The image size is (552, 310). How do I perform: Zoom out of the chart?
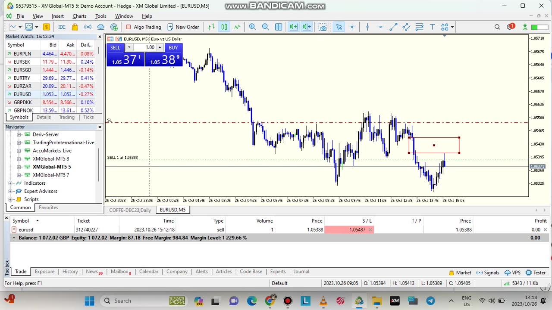pyautogui.click(x=265, y=27)
